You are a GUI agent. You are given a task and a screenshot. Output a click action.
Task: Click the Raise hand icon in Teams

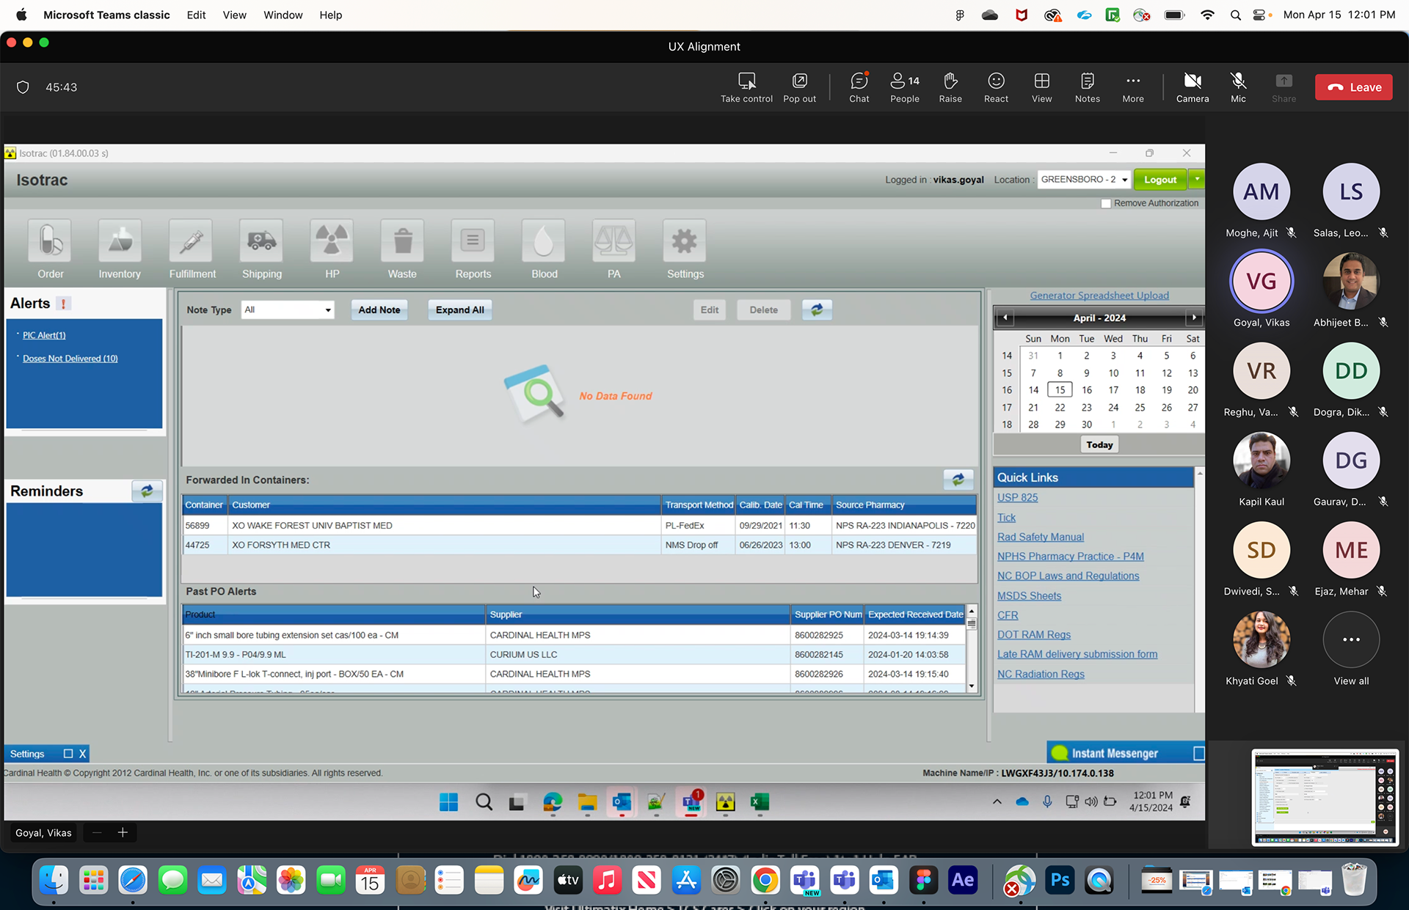coord(950,81)
